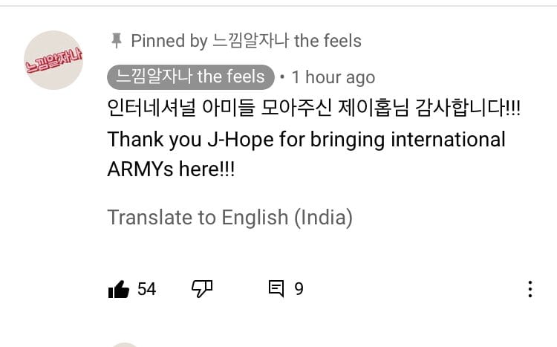Click the ARMYs here!!! line
Viewport: 557px width, 347px height.
click(171, 169)
